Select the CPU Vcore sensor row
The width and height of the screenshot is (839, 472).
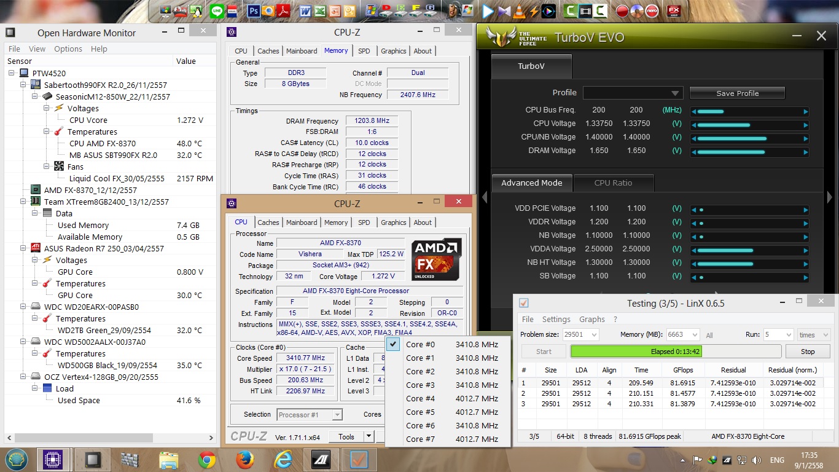(109, 120)
